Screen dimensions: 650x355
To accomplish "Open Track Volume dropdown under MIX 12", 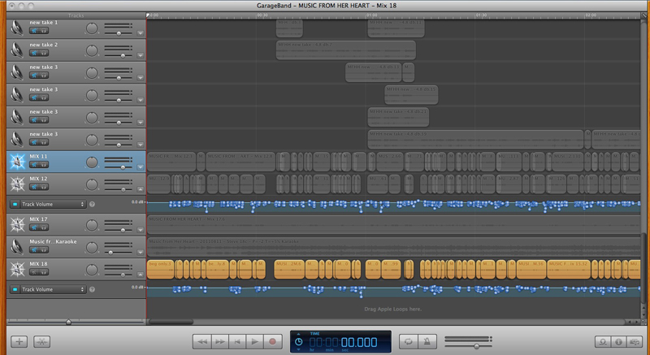I will coord(47,204).
